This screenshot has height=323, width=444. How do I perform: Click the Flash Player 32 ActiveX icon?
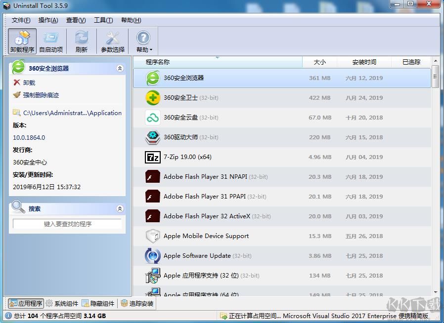click(x=153, y=216)
